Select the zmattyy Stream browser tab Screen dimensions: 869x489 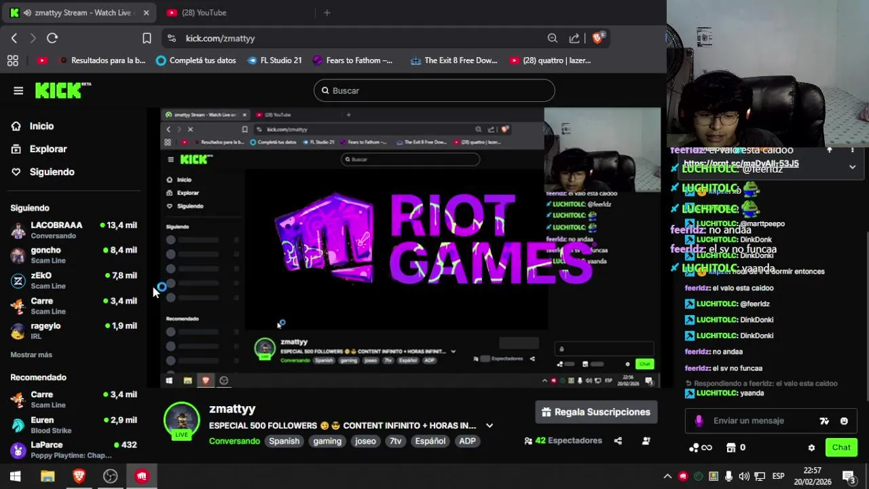coord(79,13)
